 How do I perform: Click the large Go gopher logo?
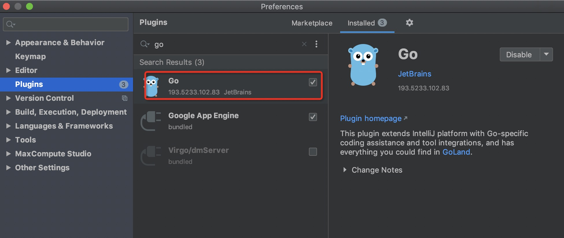pos(363,65)
